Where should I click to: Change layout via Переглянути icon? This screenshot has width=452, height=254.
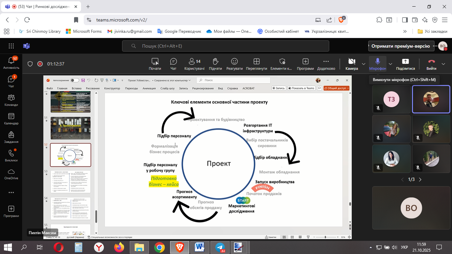256,64
